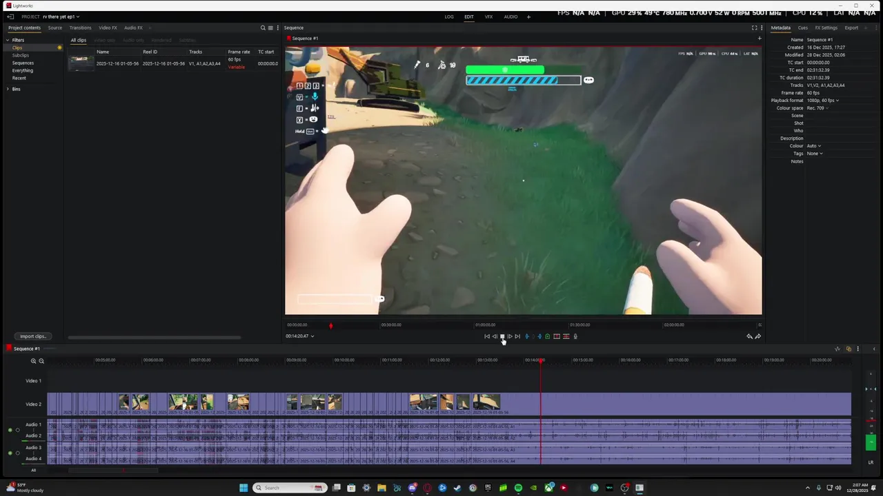Change the Colour space Rec. 709 dropdown

coord(818,108)
